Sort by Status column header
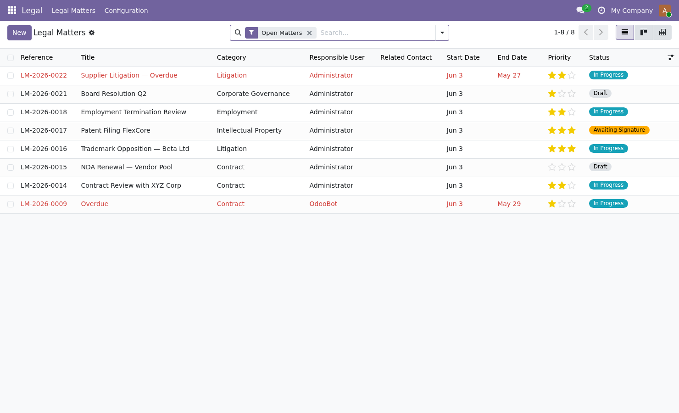 click(x=599, y=57)
